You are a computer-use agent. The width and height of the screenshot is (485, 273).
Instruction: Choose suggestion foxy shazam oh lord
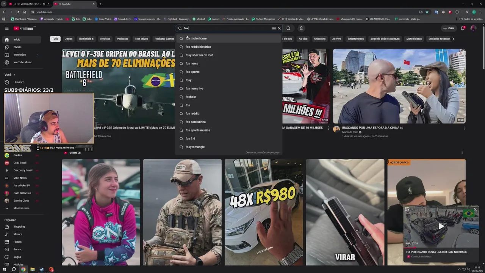click(228, 55)
